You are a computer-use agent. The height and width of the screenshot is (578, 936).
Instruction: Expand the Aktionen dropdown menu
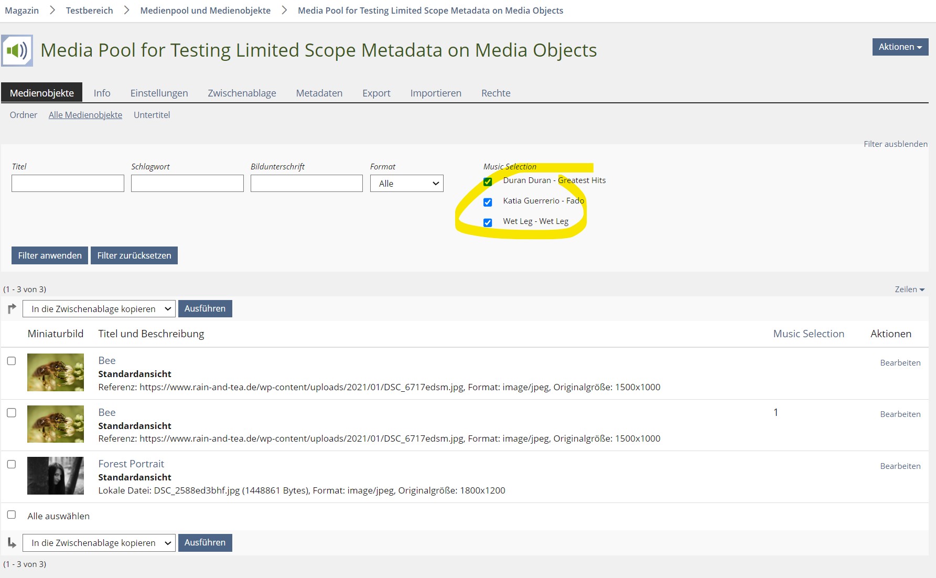(x=900, y=47)
